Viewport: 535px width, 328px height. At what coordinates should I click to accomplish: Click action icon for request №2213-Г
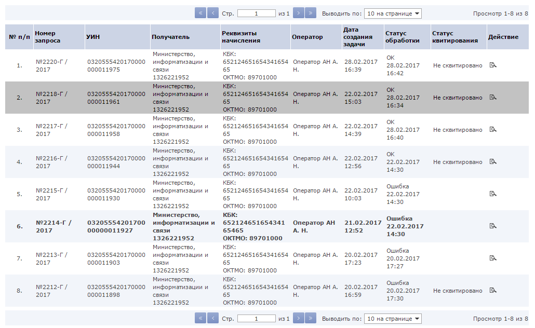point(493,258)
